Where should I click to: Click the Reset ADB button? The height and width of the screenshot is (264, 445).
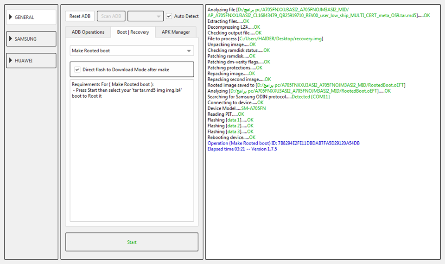[x=80, y=16]
